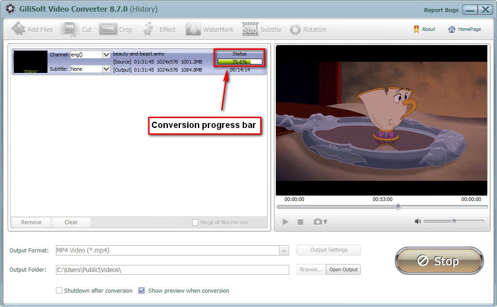Open the Effect tool
This screenshot has height=307, width=497.
click(x=159, y=29)
